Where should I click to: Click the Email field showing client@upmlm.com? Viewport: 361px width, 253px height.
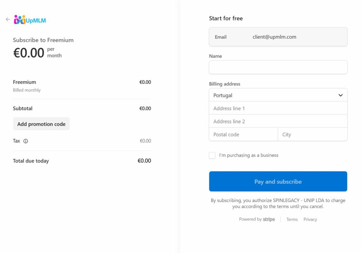click(x=278, y=37)
